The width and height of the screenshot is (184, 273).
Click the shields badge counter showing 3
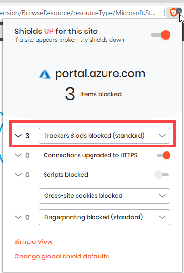click(x=179, y=11)
